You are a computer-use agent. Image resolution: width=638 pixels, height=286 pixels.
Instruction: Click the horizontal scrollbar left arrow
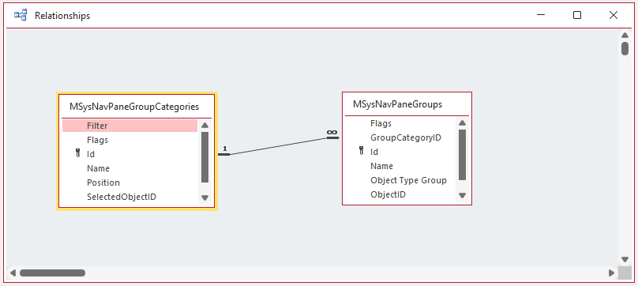click(13, 273)
